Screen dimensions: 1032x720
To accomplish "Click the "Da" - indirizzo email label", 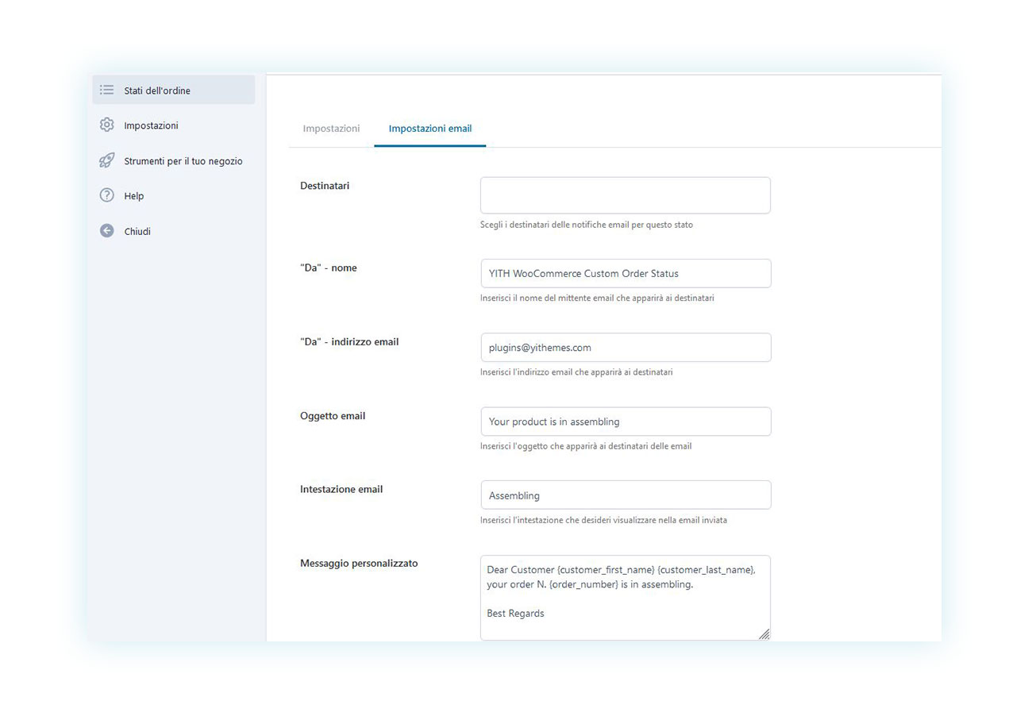I will coord(349,342).
